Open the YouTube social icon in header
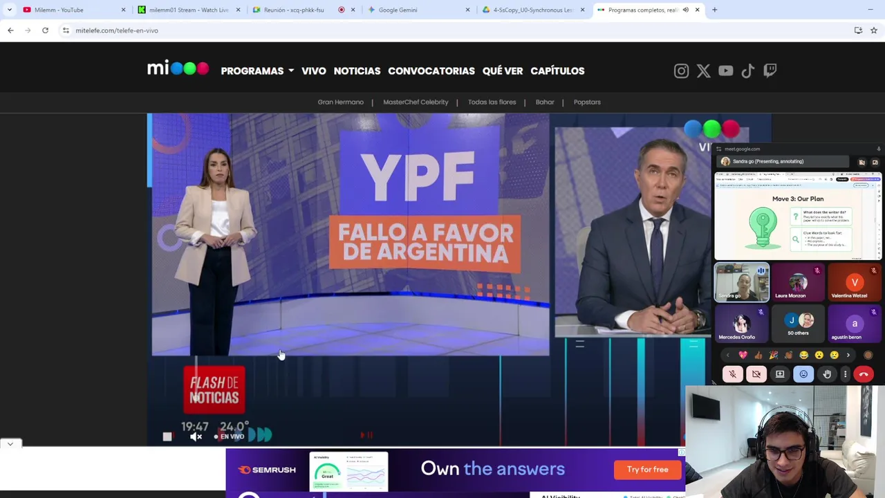This screenshot has width=885, height=498. [725, 71]
